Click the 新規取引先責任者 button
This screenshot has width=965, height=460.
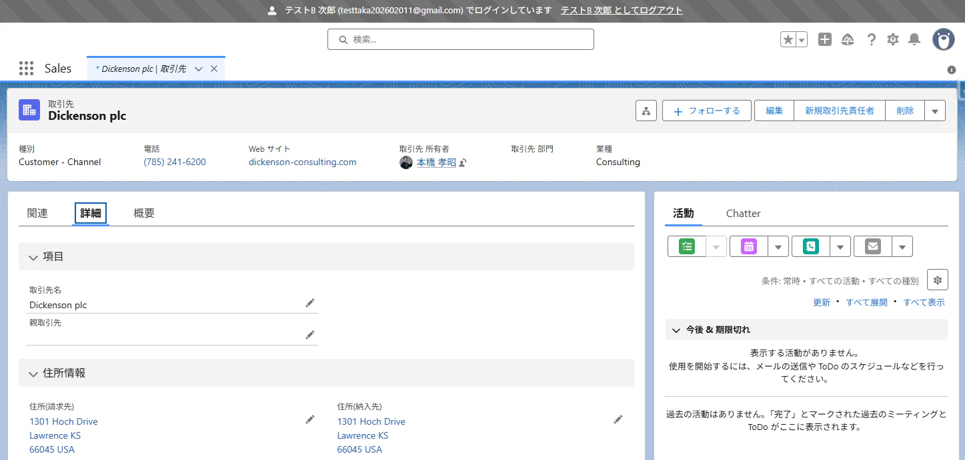840,111
